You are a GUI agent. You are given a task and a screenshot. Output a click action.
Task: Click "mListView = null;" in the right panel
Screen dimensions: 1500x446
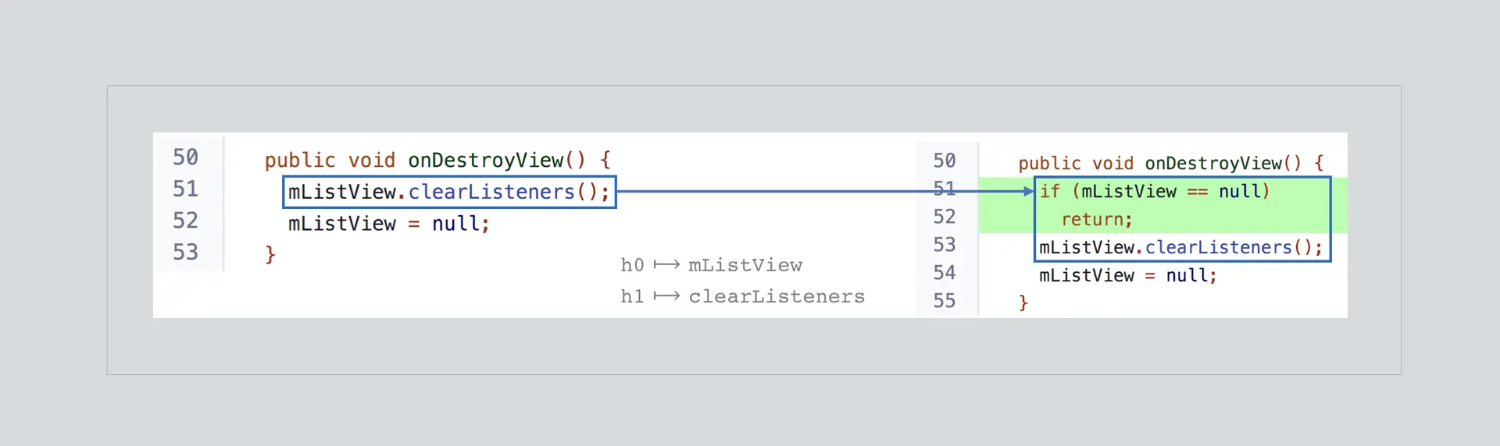pos(1127,276)
